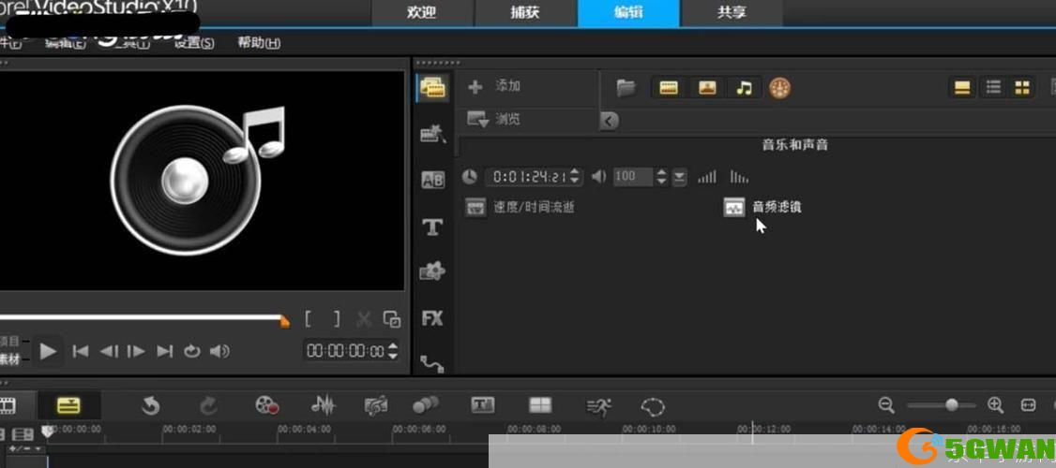Zoom out the timeline
Viewport: 1056px width, 468px height.
886,404
